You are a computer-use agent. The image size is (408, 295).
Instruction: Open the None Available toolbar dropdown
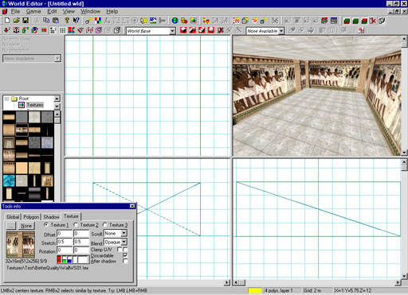(x=281, y=31)
